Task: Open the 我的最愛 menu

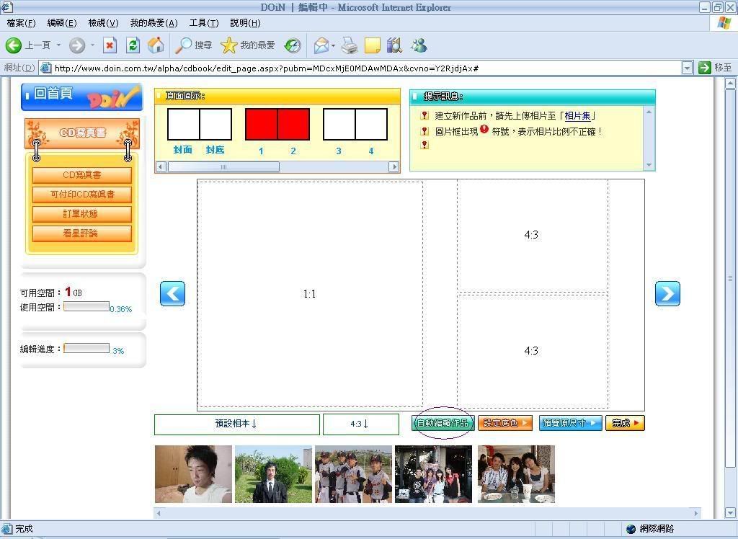Action: point(154,23)
